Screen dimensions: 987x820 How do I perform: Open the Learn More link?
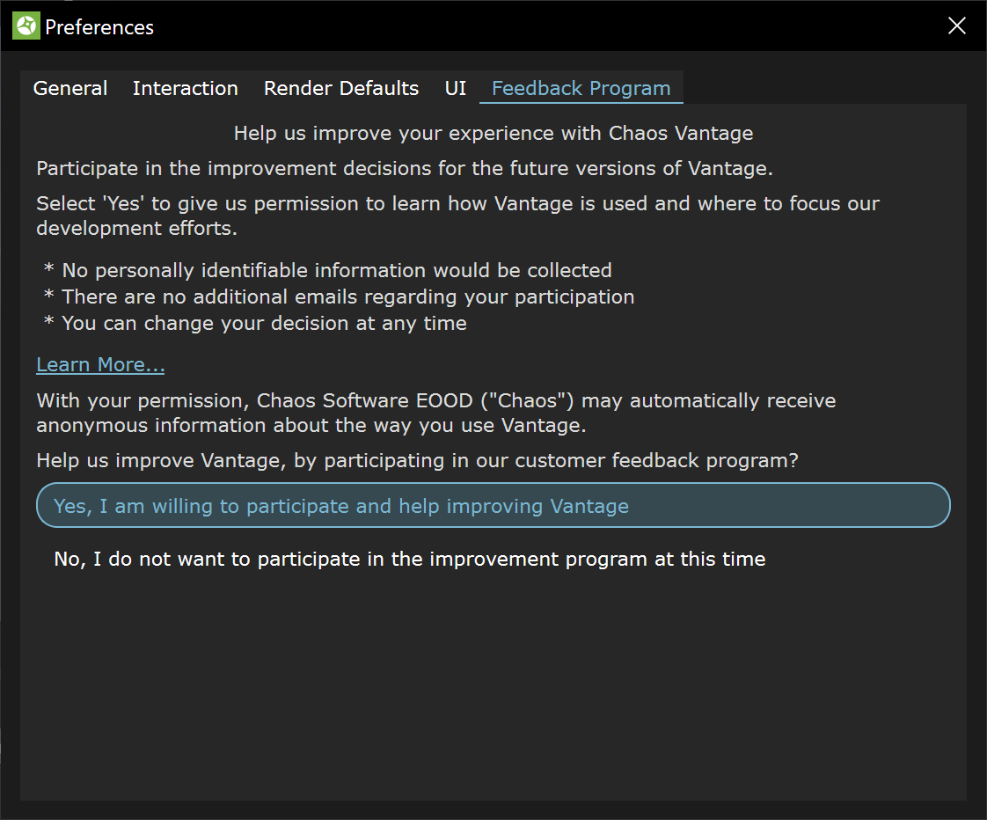pyautogui.click(x=100, y=364)
